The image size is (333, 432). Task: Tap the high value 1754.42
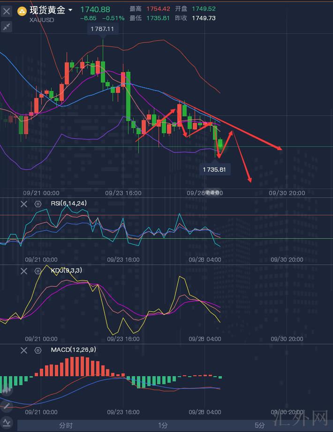(x=158, y=9)
